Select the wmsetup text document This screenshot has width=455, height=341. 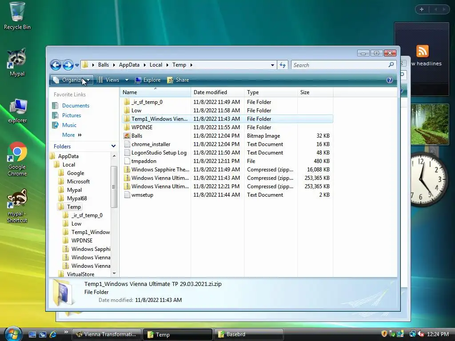pos(227,195)
